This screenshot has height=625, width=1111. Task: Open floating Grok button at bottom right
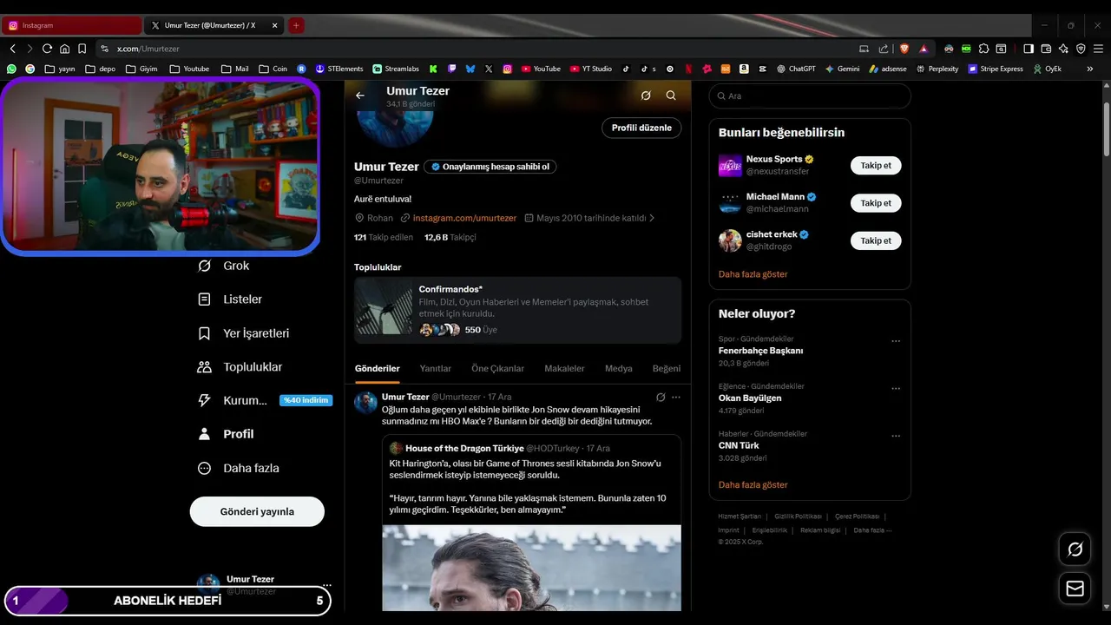(1075, 549)
